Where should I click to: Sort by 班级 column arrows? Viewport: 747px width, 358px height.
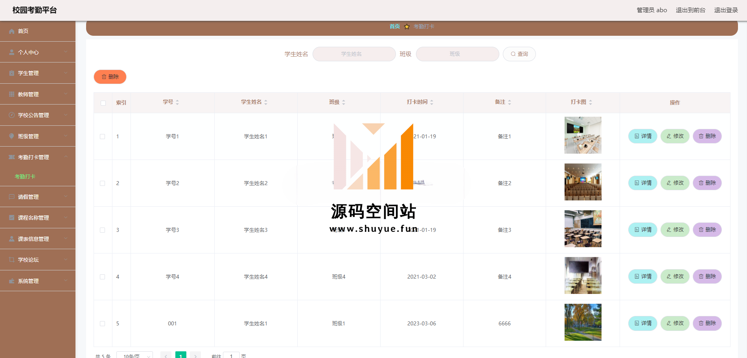(x=344, y=102)
